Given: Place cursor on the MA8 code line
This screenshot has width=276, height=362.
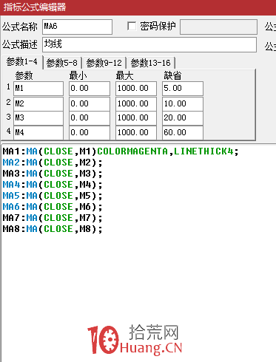Looking at the screenshot, I should click(x=53, y=229).
